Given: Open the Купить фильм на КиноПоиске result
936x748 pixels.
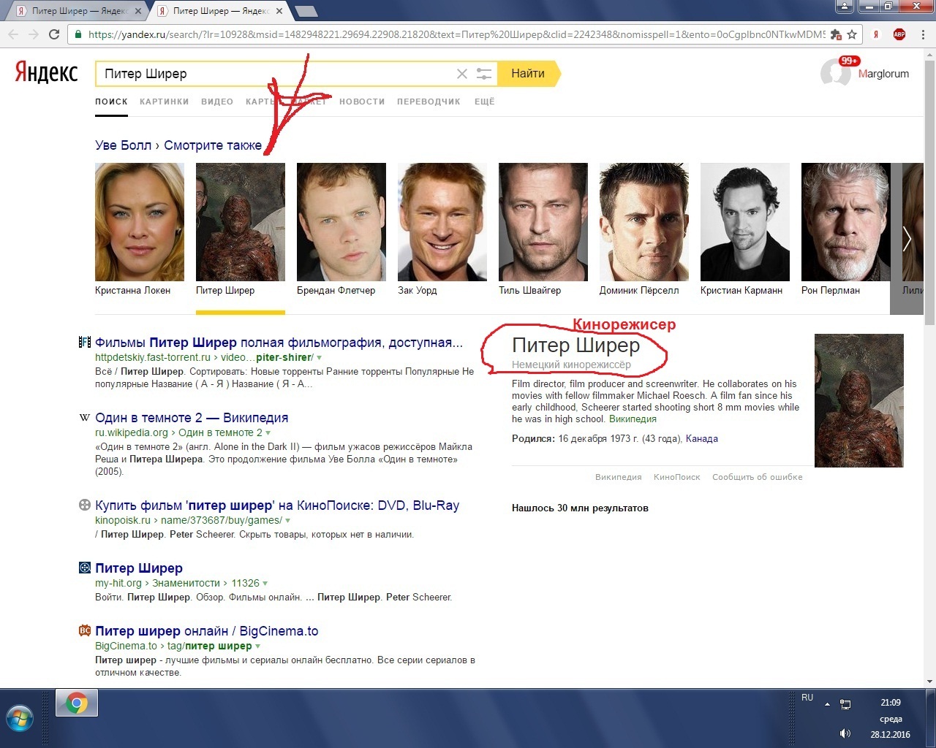Looking at the screenshot, I should 277,505.
